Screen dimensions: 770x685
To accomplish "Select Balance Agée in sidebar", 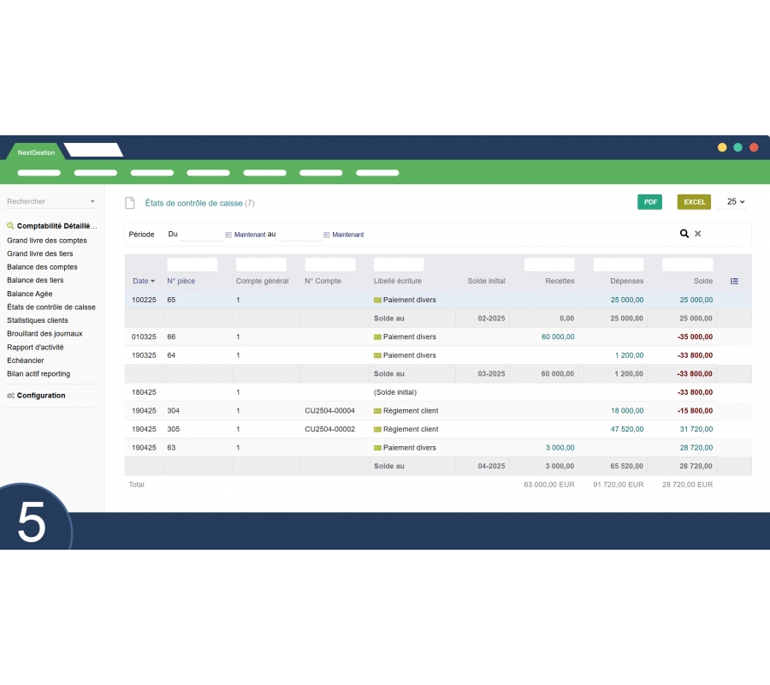I will click(x=30, y=294).
